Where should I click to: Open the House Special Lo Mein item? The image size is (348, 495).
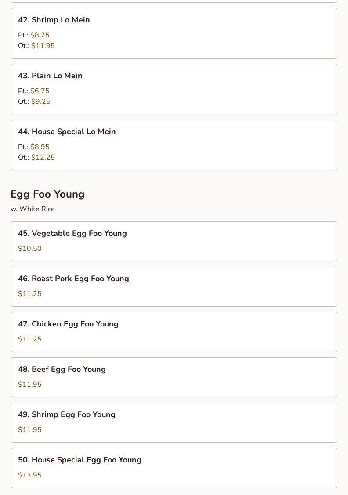click(x=67, y=132)
